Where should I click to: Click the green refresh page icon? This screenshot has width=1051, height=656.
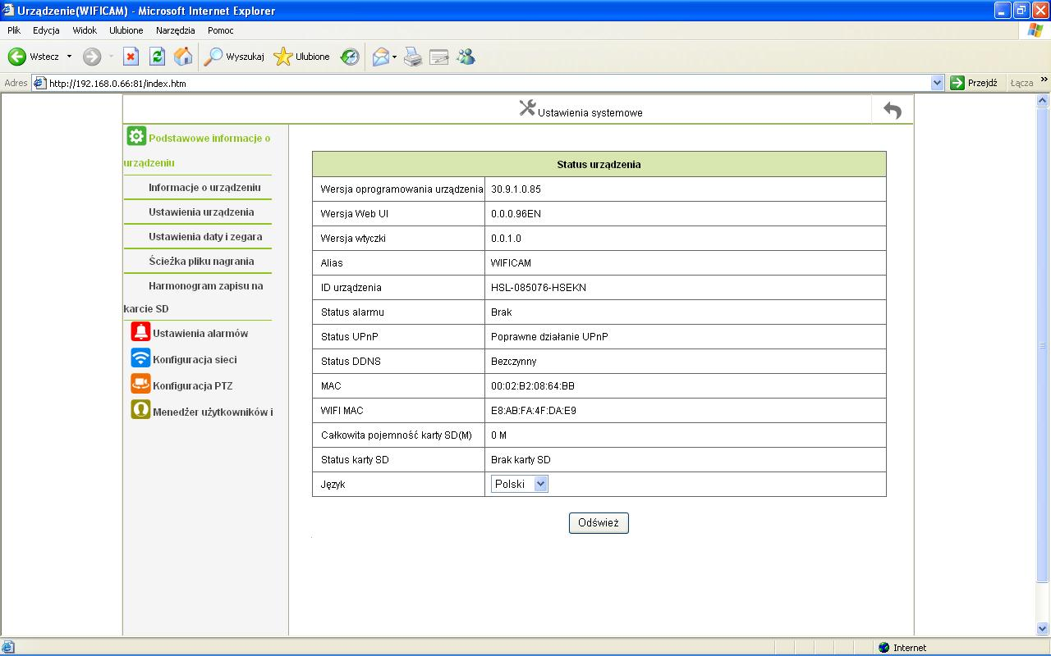click(157, 57)
